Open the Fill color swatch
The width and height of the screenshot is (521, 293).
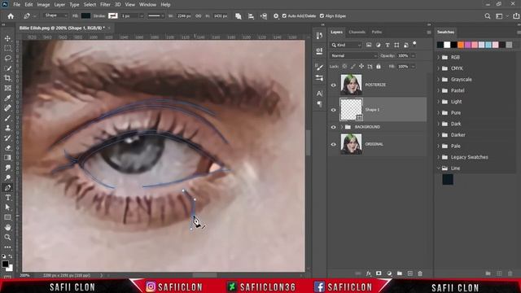coord(85,15)
